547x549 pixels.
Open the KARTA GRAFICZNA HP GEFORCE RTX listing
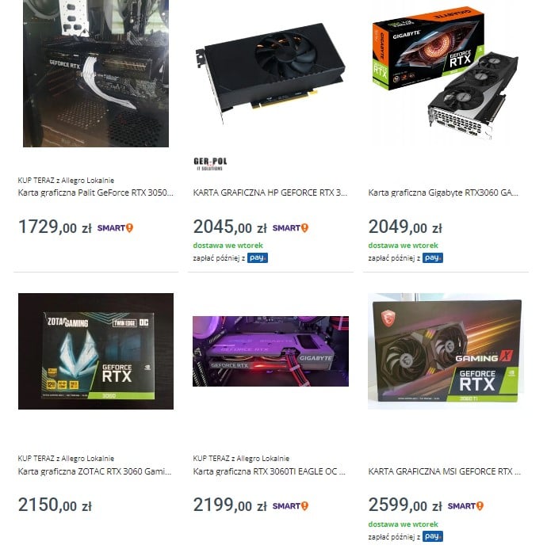pos(270,193)
